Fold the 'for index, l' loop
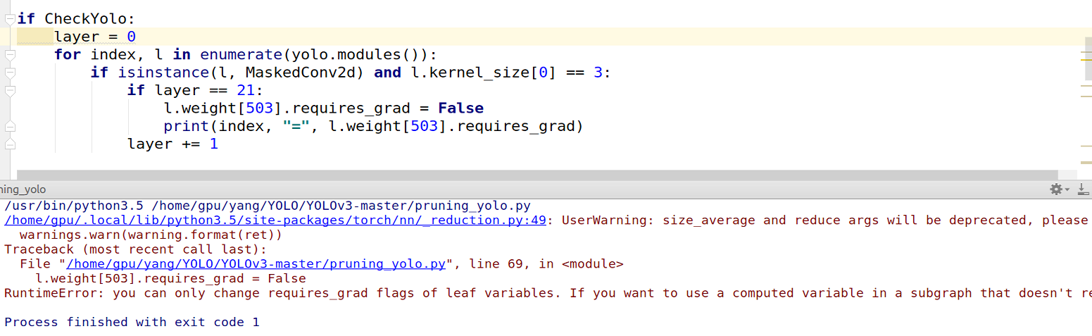The image size is (1092, 336). (x=10, y=55)
